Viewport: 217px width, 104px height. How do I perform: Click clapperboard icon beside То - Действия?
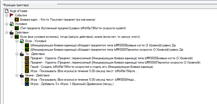[x=22, y=54]
